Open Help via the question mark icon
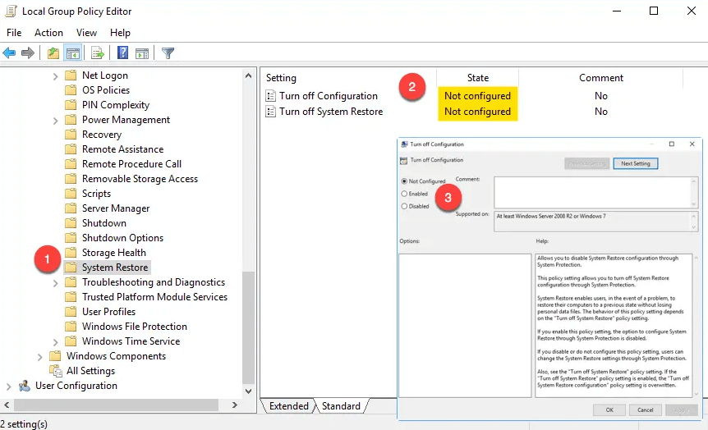 (x=122, y=53)
